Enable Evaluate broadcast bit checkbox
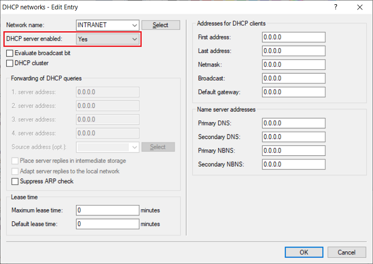Viewport: 373px width, 264px height. 10,53
